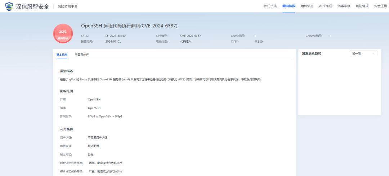The width and height of the screenshot is (389, 176).
Task: Click the 触发方式 value 远程
Action: 90,154
